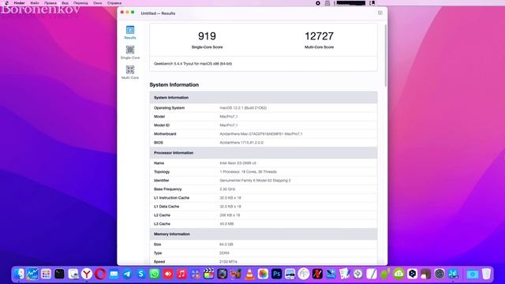505x284 pixels.
Task: Open the Apple menu
Action: point(7,3)
